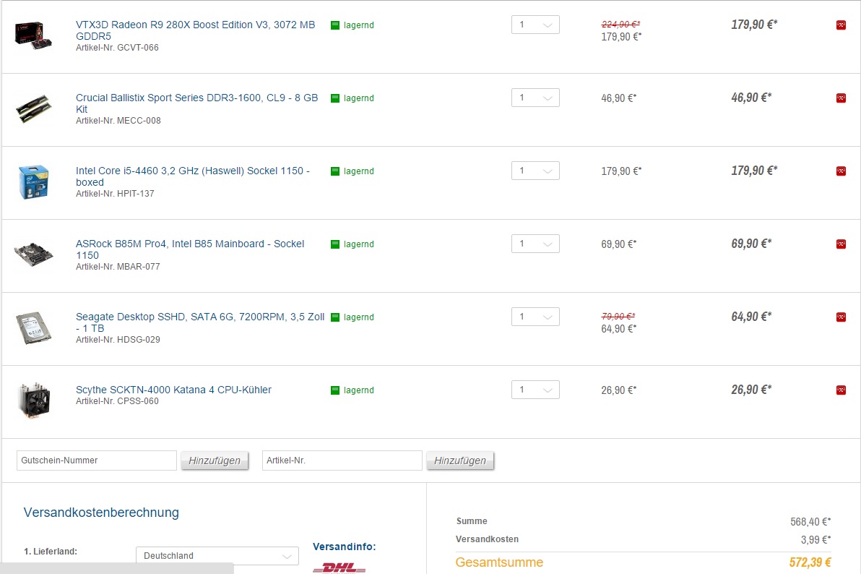Click green stock icon for ASRock B85M
The width and height of the screenshot is (861, 574).
[x=335, y=244]
